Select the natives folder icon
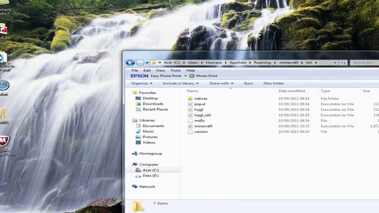Screen dimensions: 379x213 (x=190, y=99)
